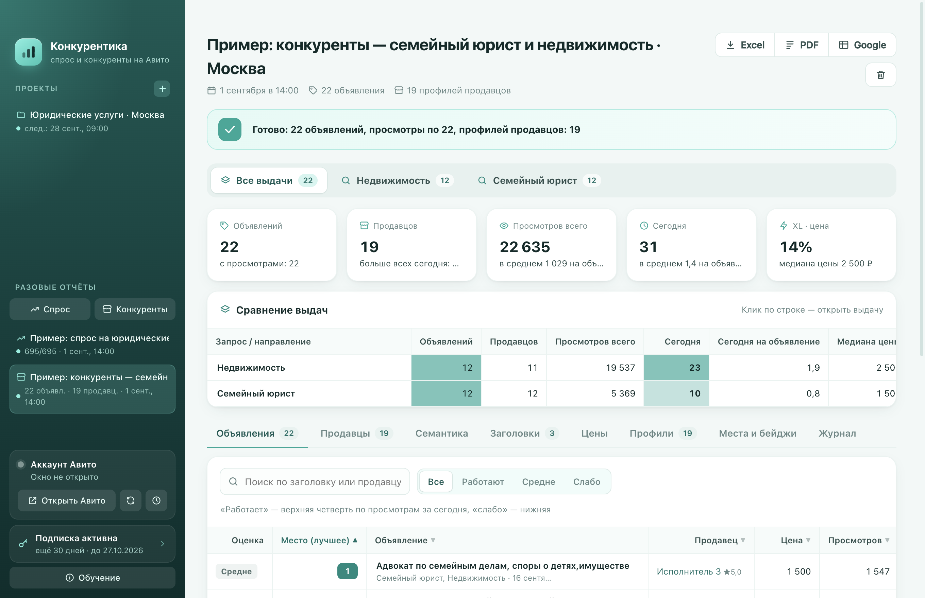Open Семантика tab

(x=441, y=433)
